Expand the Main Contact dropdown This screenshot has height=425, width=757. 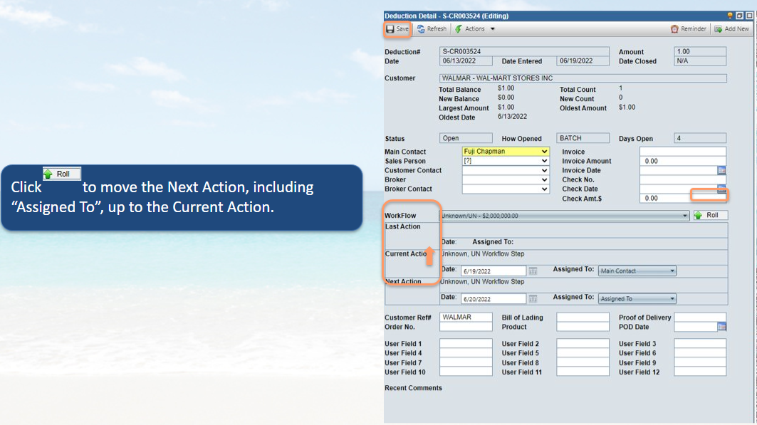click(545, 152)
